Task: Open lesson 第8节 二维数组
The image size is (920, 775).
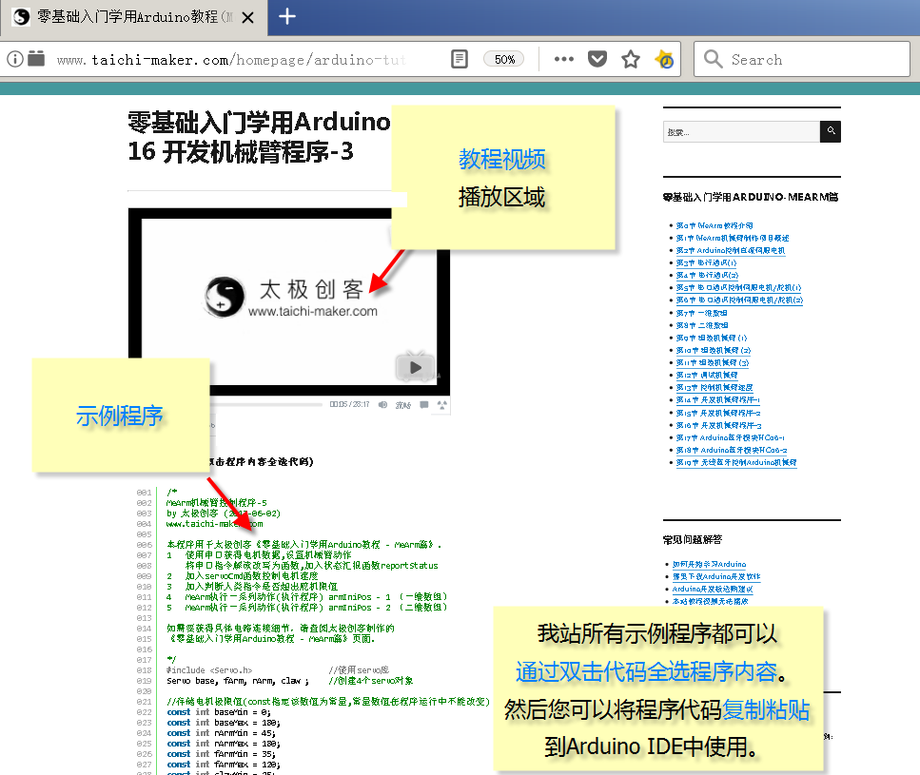Action: coord(702,325)
